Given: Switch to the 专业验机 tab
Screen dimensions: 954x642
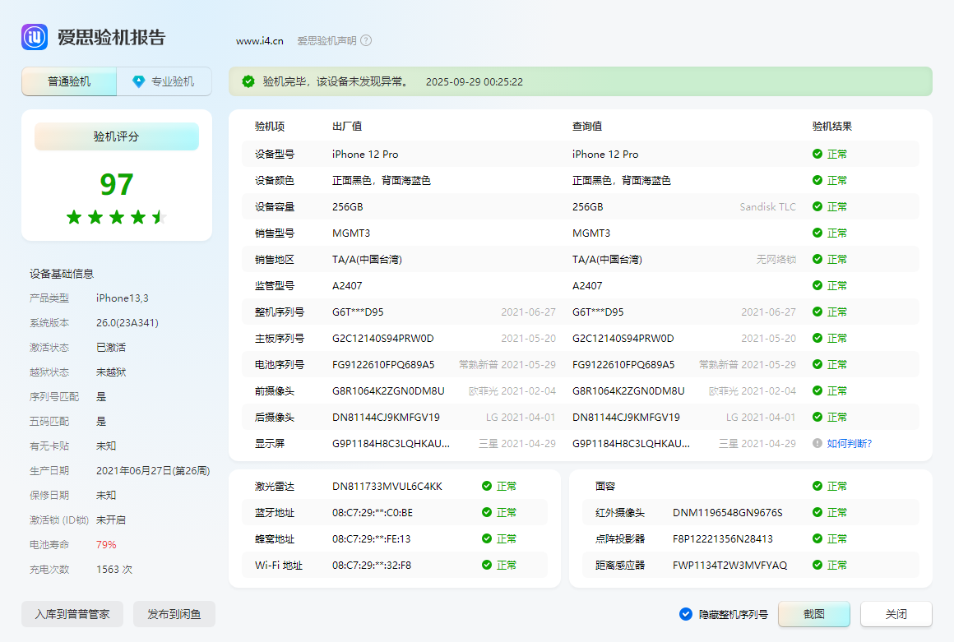Looking at the screenshot, I should [164, 81].
